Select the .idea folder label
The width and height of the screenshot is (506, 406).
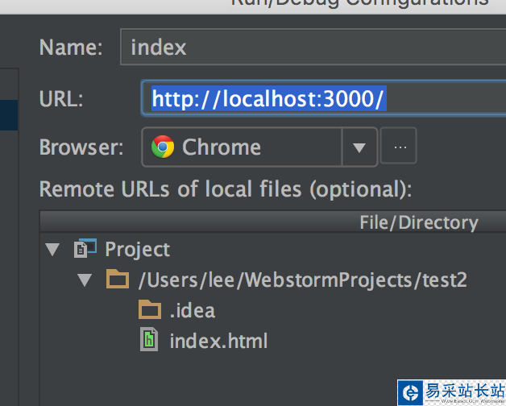[x=193, y=310]
